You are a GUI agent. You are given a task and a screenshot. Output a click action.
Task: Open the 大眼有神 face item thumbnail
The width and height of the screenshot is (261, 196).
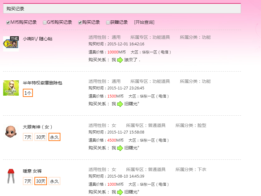pyautogui.click(x=11, y=132)
